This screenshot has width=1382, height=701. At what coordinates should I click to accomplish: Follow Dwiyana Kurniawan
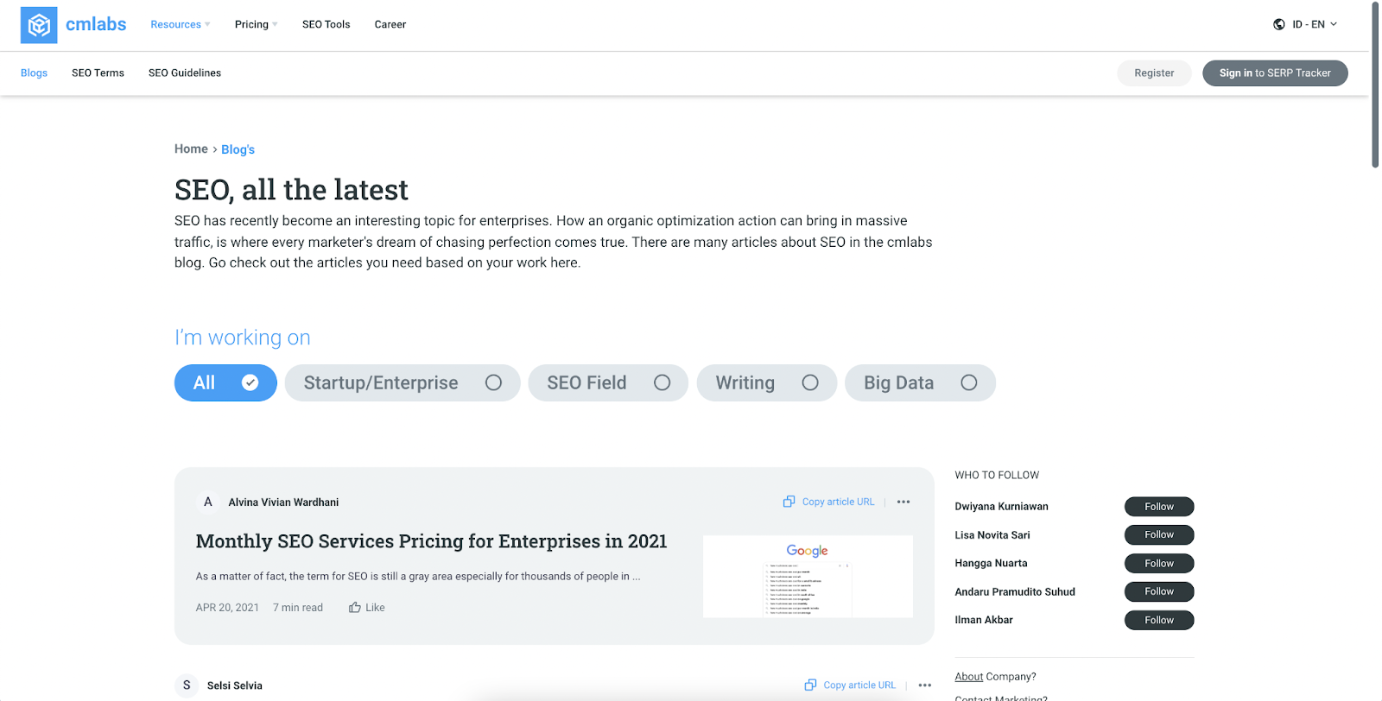coord(1158,507)
